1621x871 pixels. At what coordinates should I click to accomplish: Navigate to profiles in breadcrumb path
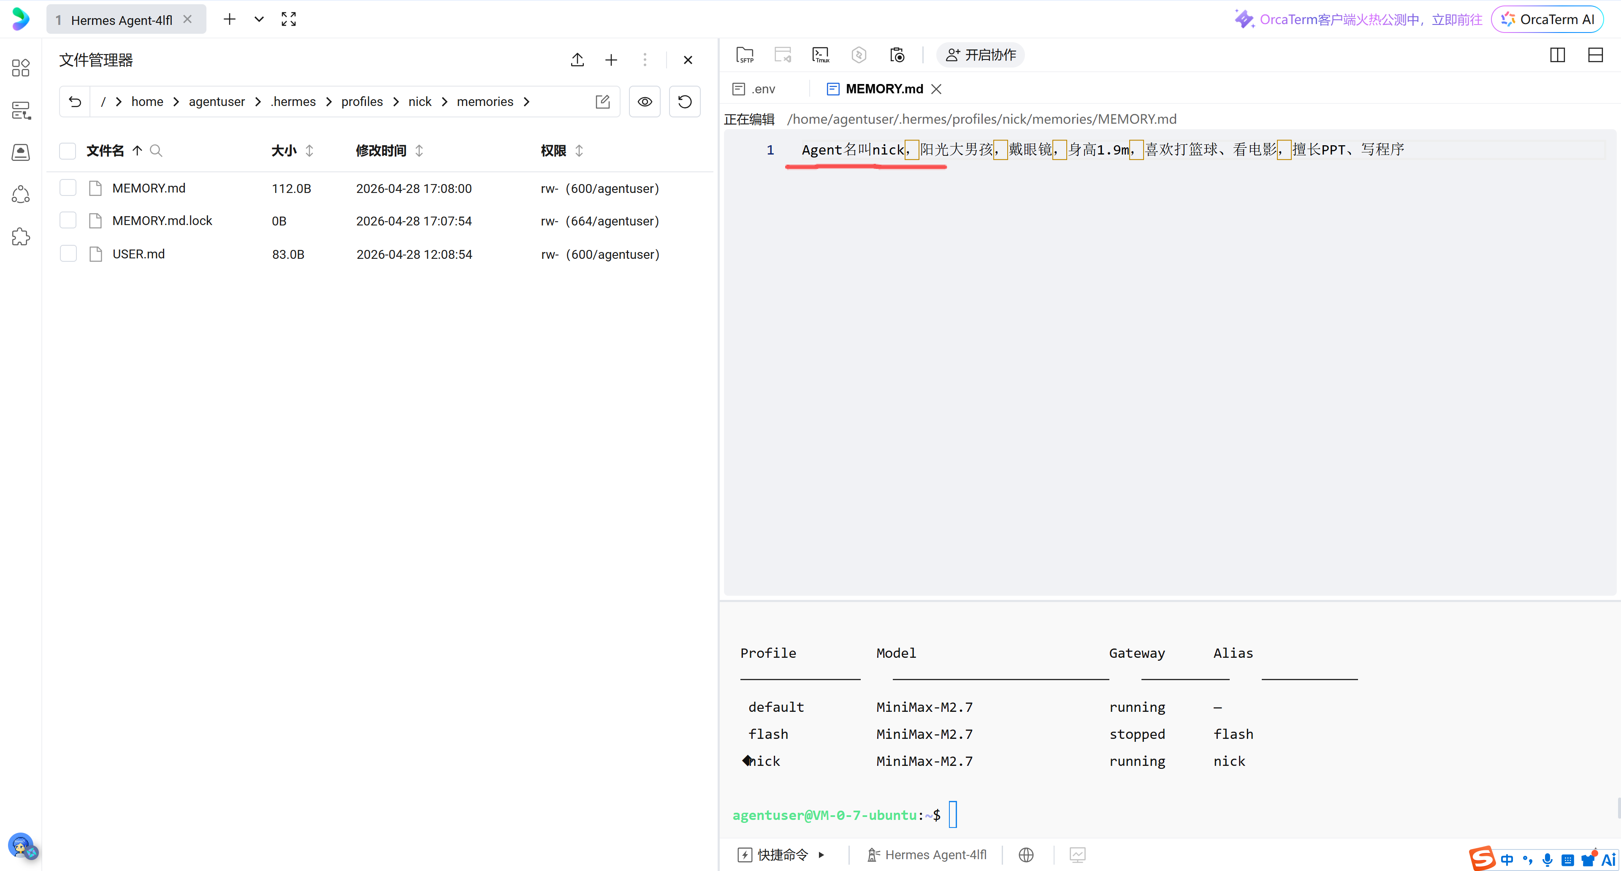coord(362,101)
